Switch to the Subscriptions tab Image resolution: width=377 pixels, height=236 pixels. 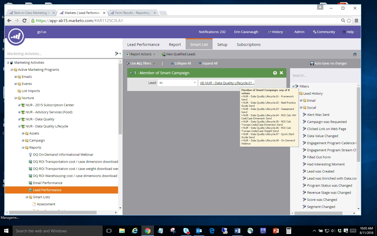[249, 45]
